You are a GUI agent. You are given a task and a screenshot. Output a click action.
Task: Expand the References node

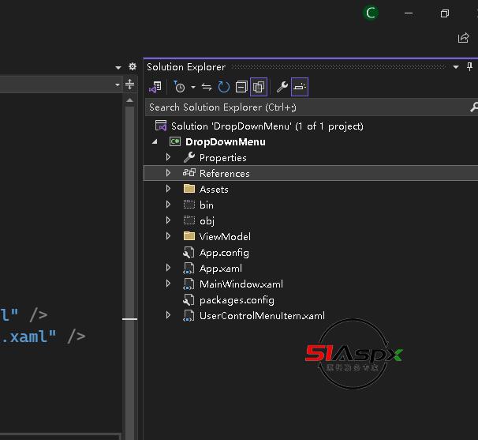pyautogui.click(x=168, y=173)
